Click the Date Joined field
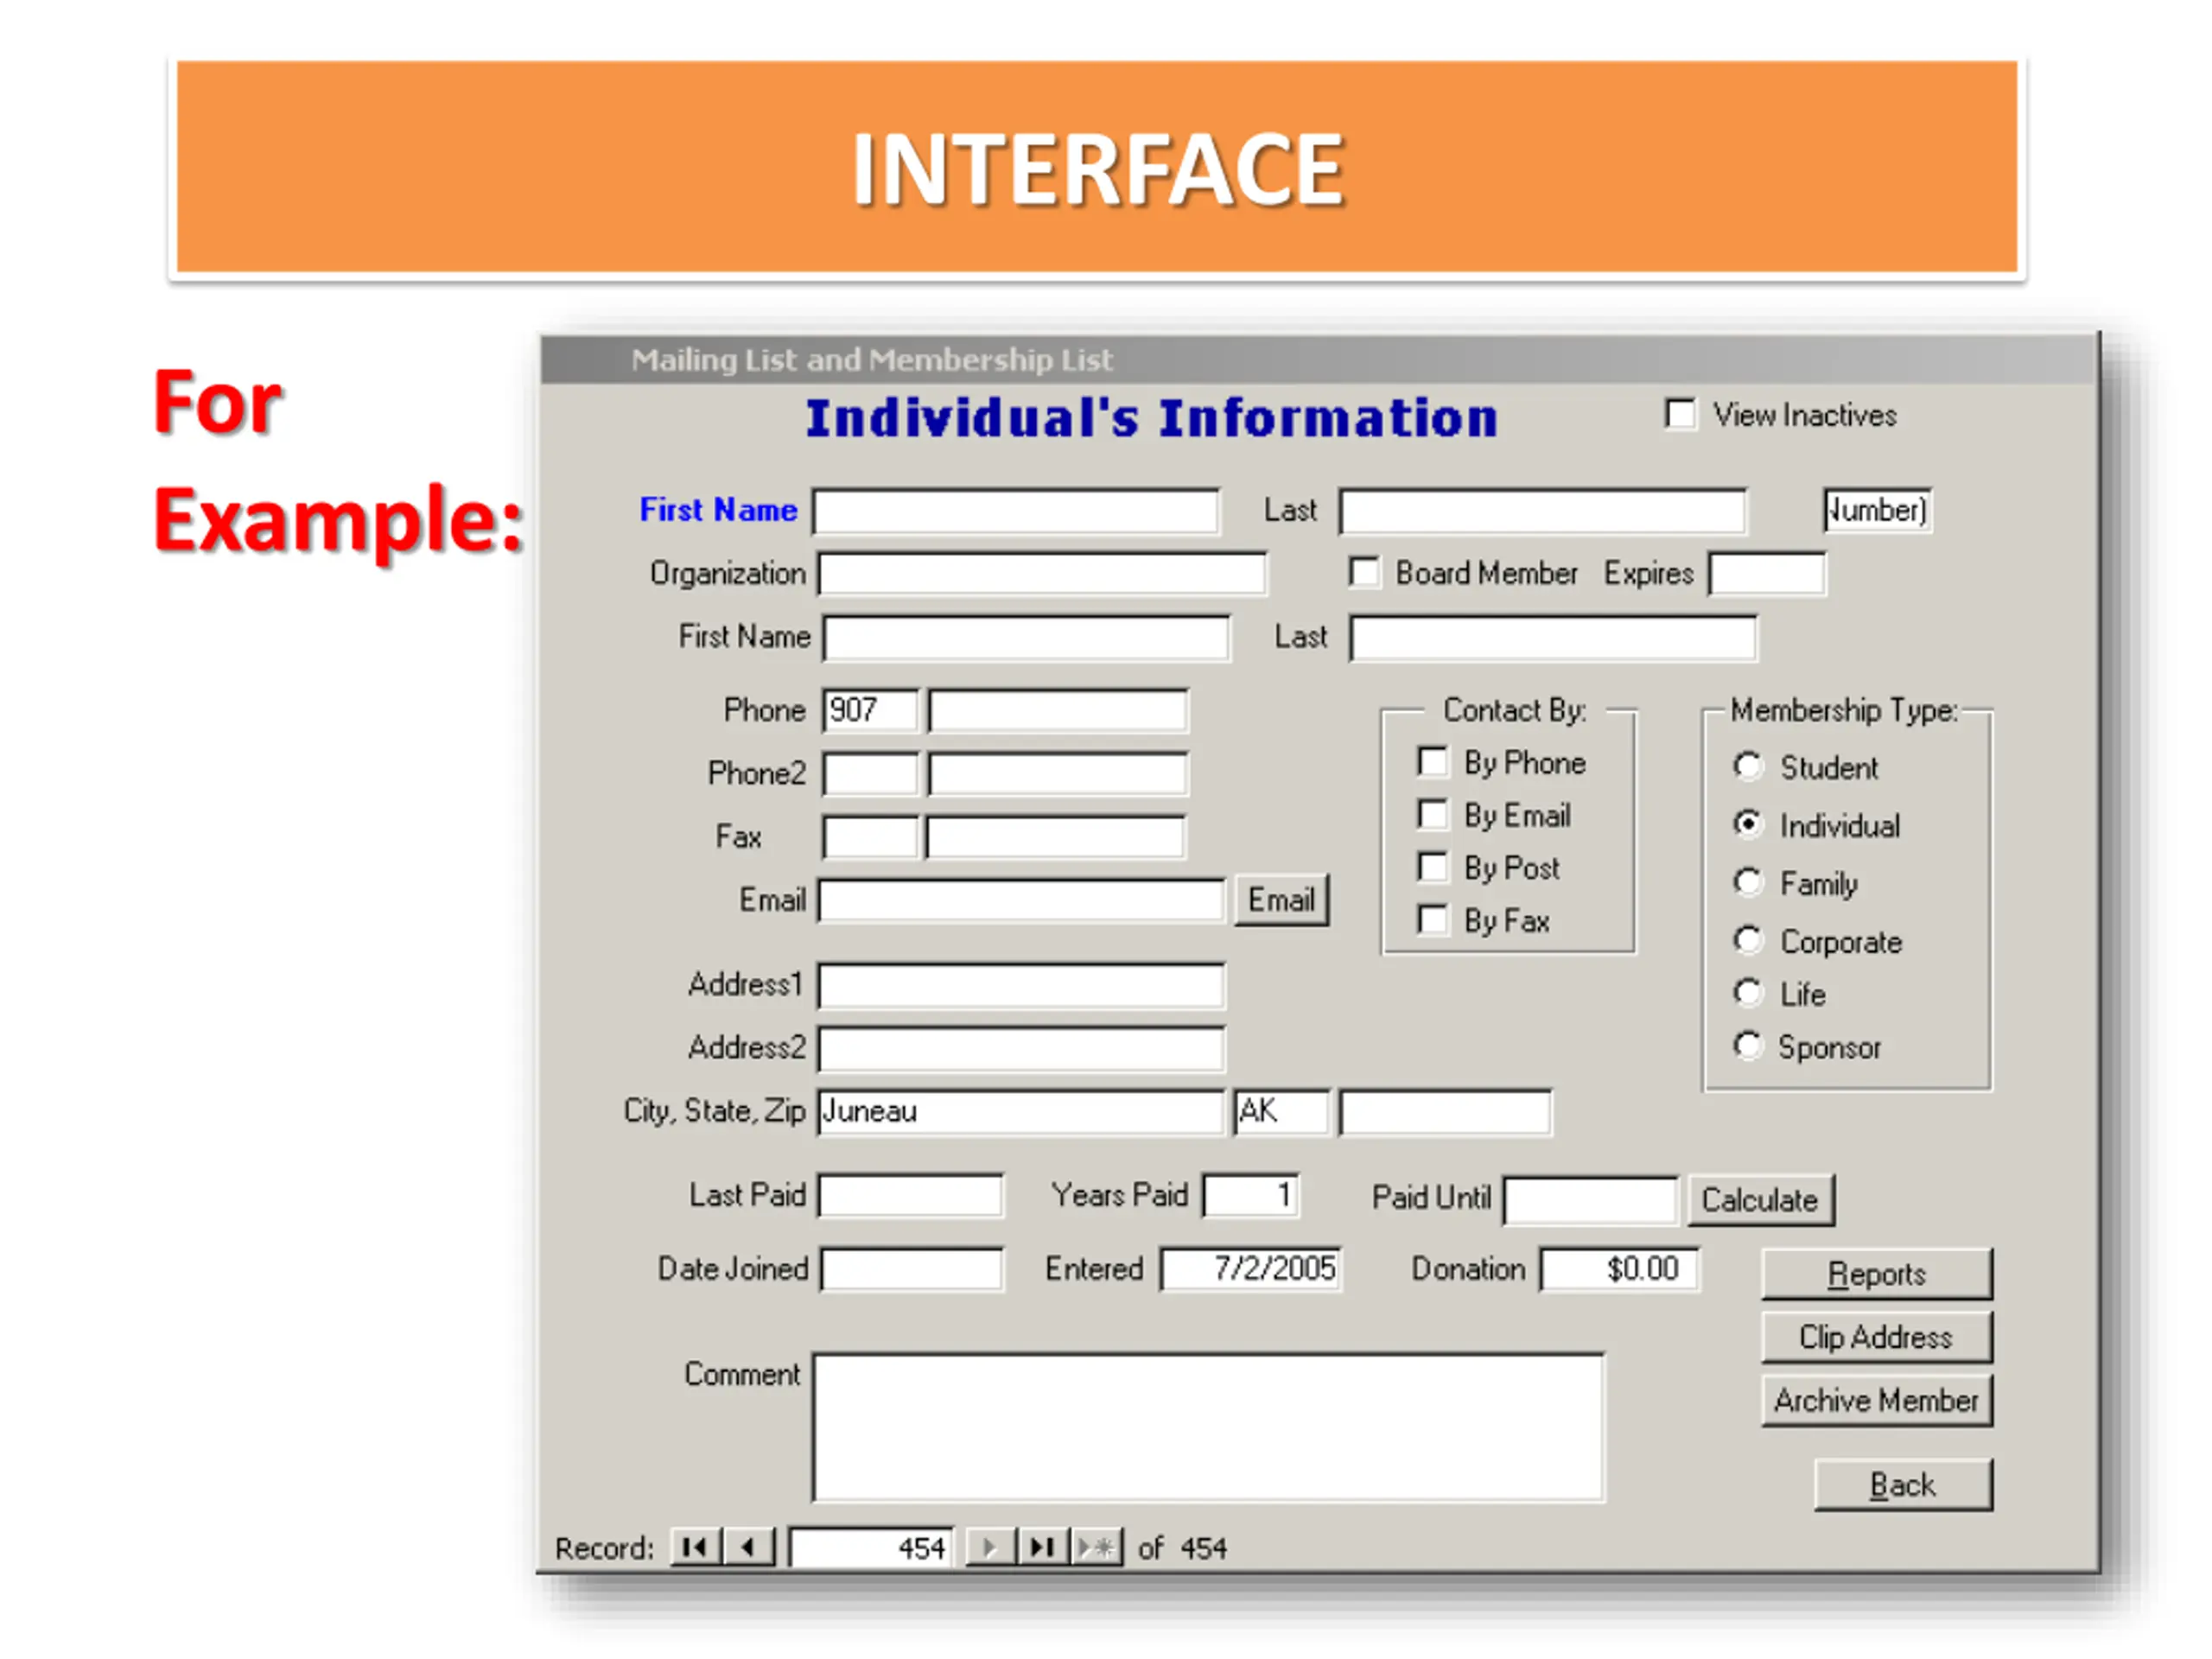Screen dimensions: 2212x1659 click(912, 1269)
